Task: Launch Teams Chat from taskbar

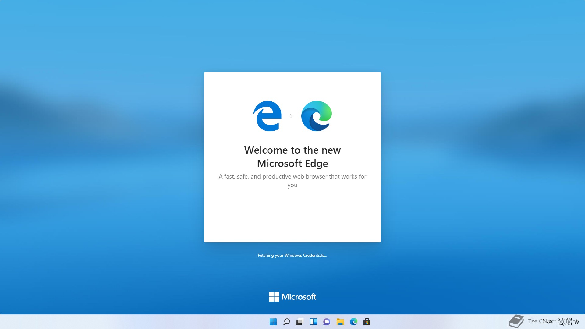Action: 327,322
